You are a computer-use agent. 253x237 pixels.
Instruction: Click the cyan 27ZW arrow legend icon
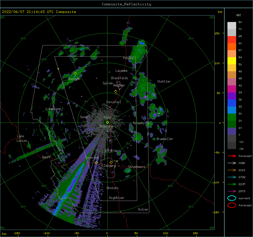click(232, 177)
